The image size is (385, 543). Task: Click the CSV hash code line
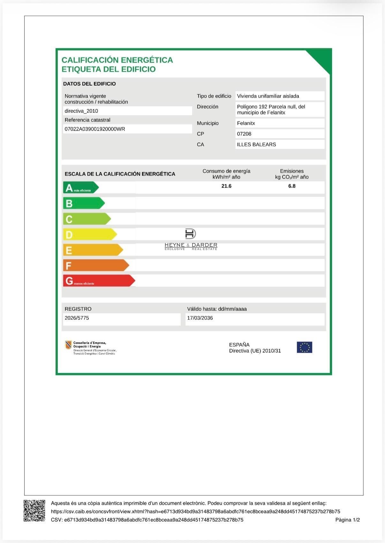pos(147,520)
